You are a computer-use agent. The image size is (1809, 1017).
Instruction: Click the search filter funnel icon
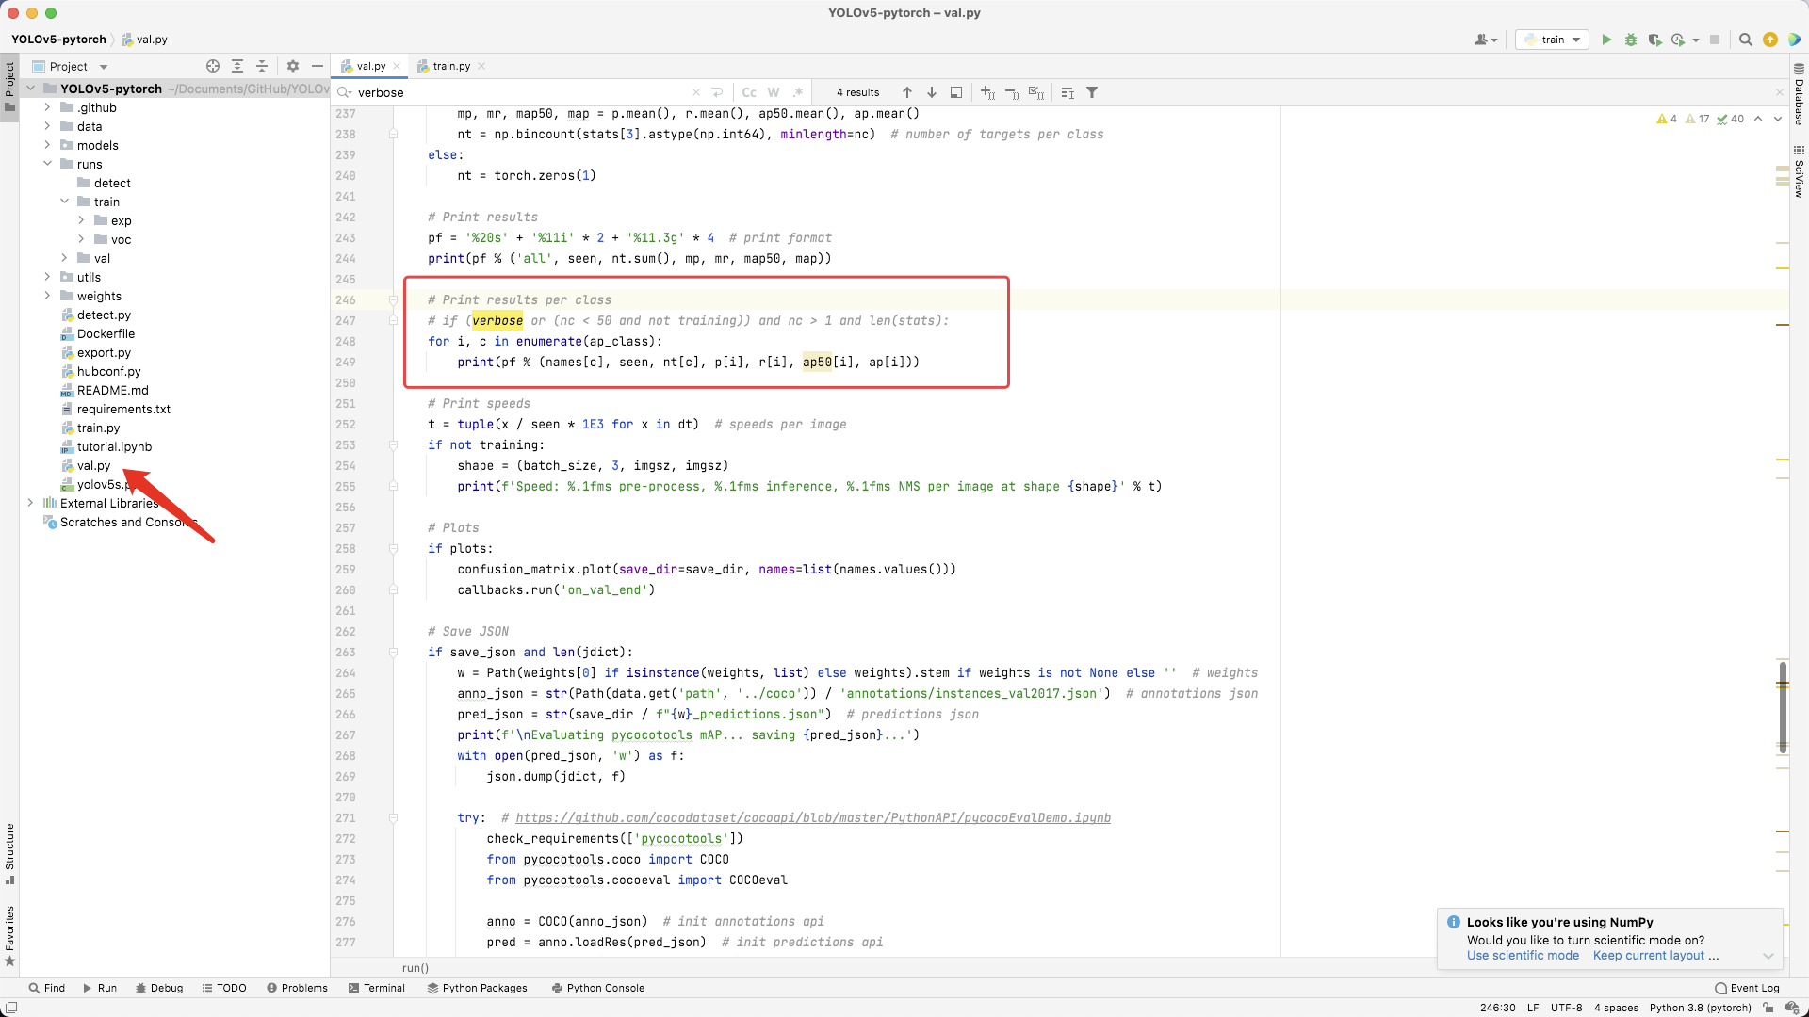(x=1092, y=92)
